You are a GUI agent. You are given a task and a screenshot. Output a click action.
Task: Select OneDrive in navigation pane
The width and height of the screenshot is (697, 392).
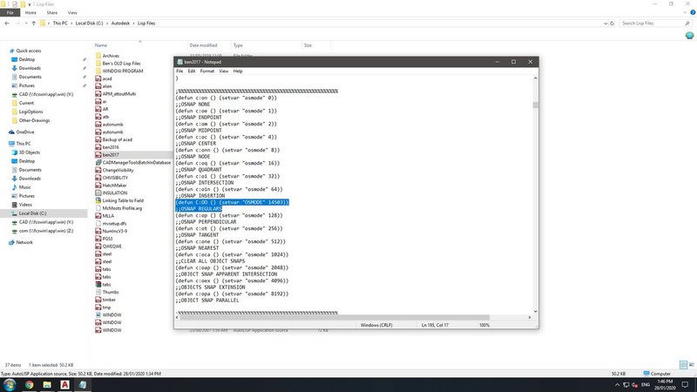pyautogui.click(x=25, y=132)
